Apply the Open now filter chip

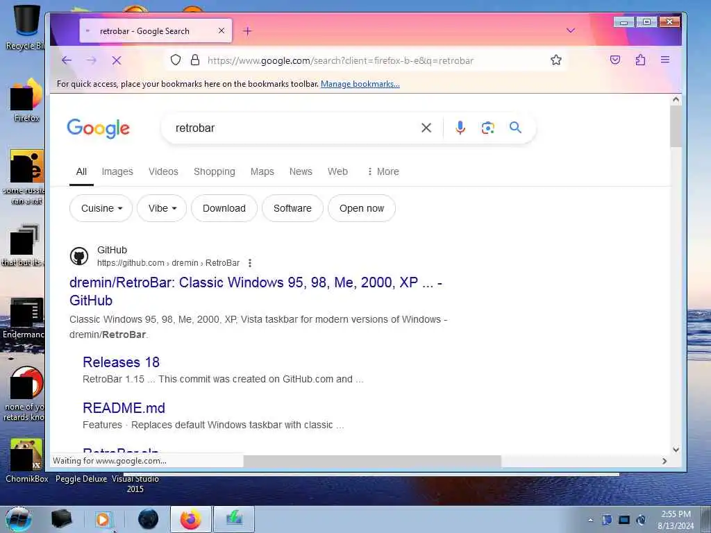tap(362, 208)
